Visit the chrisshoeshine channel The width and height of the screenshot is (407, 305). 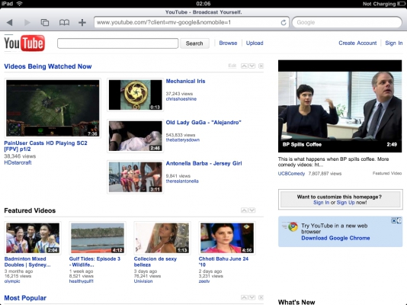(181, 99)
